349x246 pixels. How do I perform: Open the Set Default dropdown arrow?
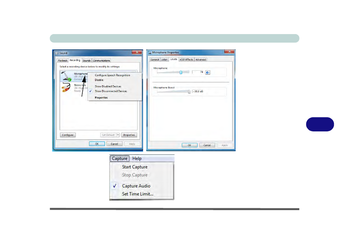click(x=118, y=135)
